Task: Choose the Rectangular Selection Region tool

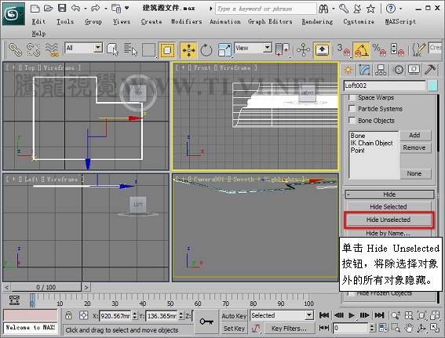Action: 149,50
